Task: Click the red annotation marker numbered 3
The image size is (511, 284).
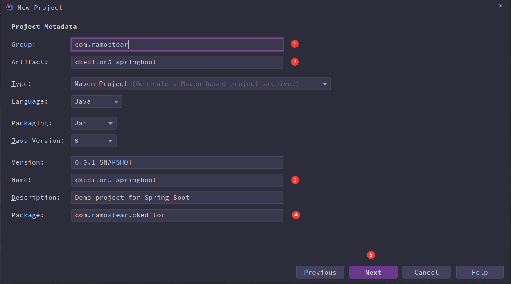Action: point(295,180)
